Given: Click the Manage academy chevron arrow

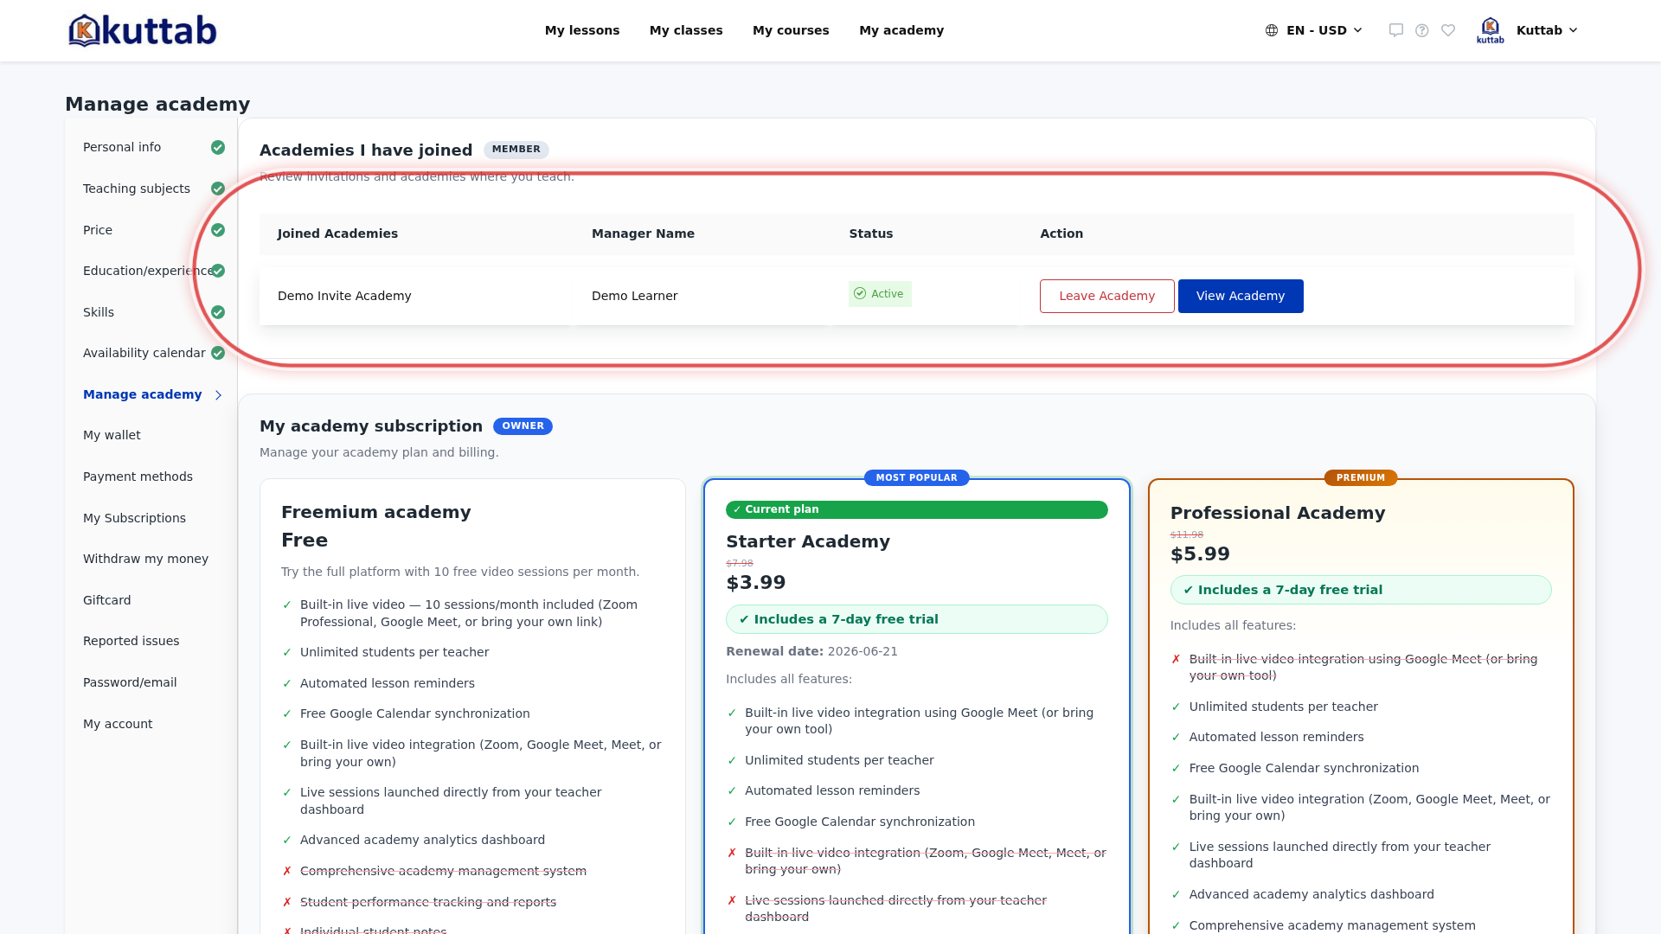Looking at the screenshot, I should (218, 395).
